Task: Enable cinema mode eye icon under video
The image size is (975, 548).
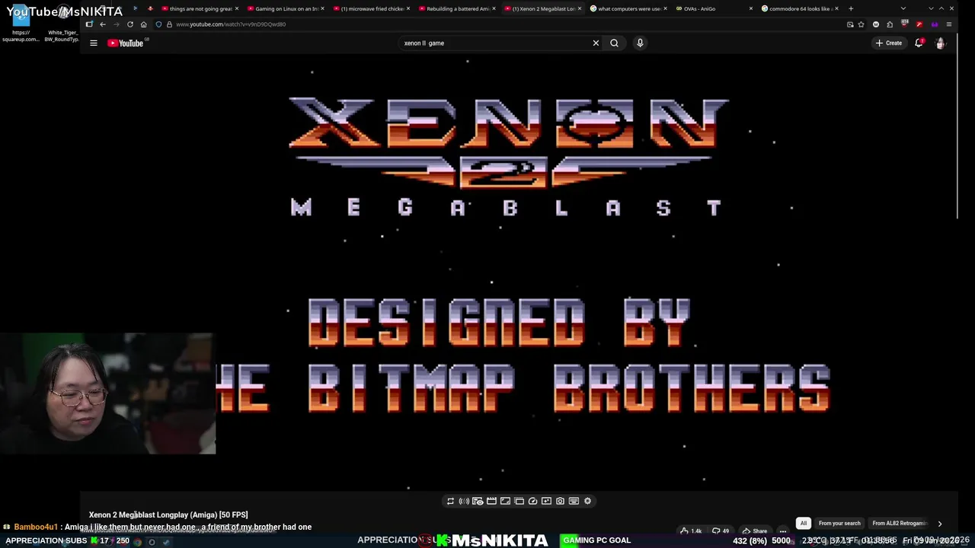Action: pyautogui.click(x=478, y=501)
